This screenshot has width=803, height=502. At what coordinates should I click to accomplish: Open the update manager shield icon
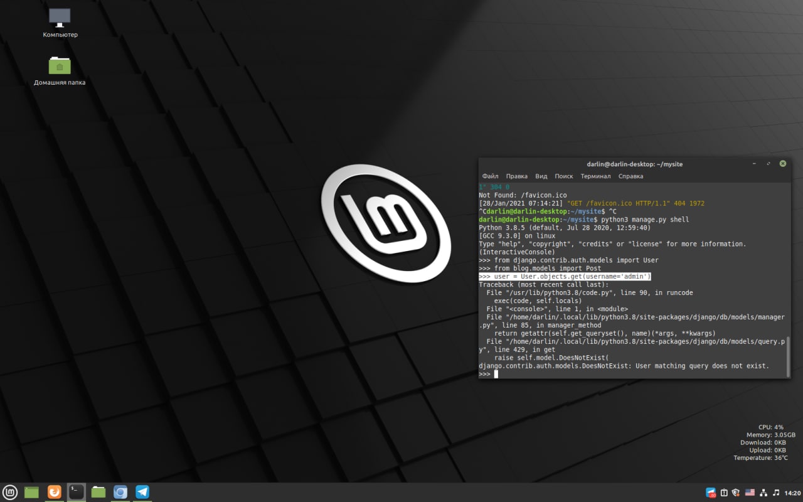[x=737, y=493]
